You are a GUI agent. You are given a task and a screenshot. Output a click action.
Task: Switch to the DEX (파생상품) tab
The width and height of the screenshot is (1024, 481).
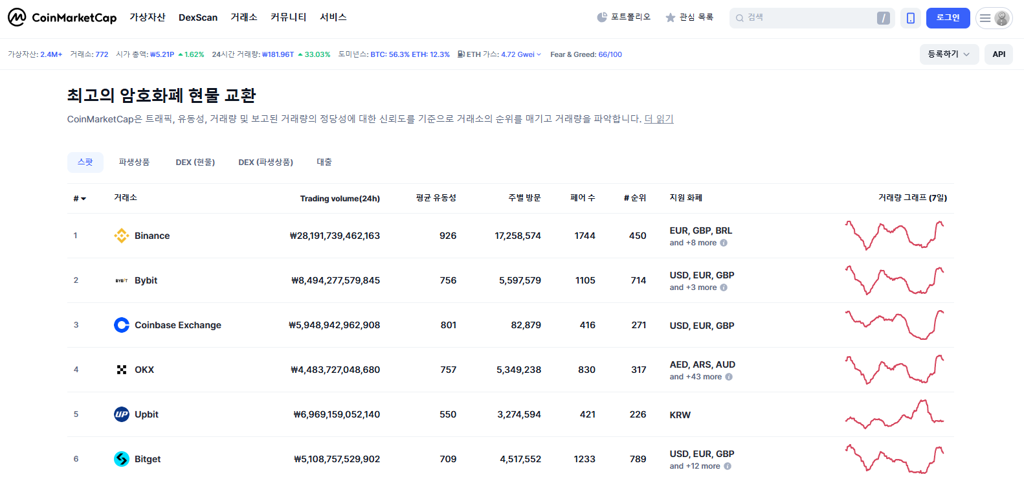266,162
